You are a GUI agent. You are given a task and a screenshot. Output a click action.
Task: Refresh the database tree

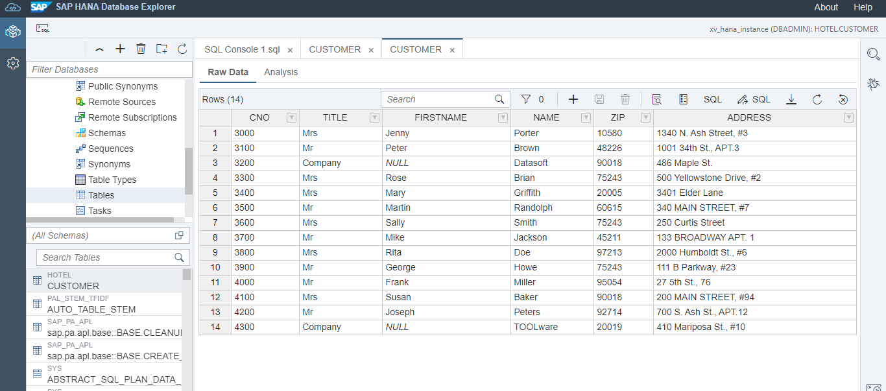[x=182, y=49]
